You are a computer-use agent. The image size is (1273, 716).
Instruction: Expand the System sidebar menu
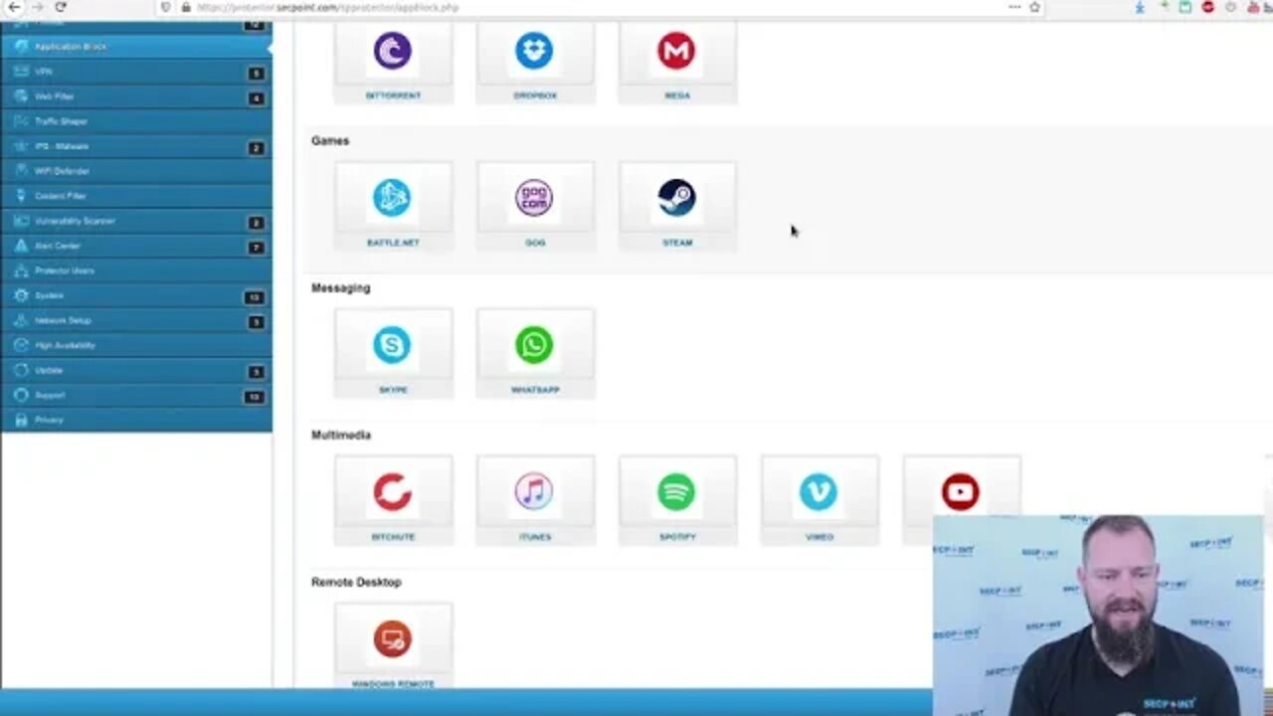(x=136, y=295)
